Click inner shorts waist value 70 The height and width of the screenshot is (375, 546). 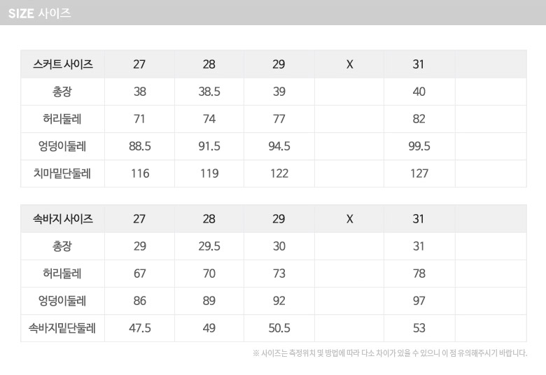(209, 274)
